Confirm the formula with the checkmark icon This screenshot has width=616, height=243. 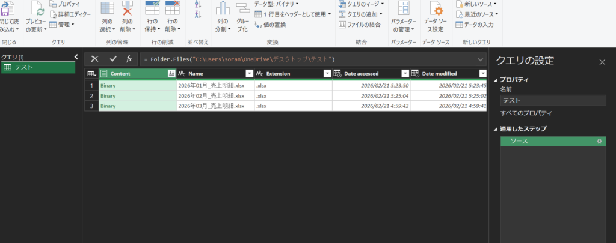(112, 59)
